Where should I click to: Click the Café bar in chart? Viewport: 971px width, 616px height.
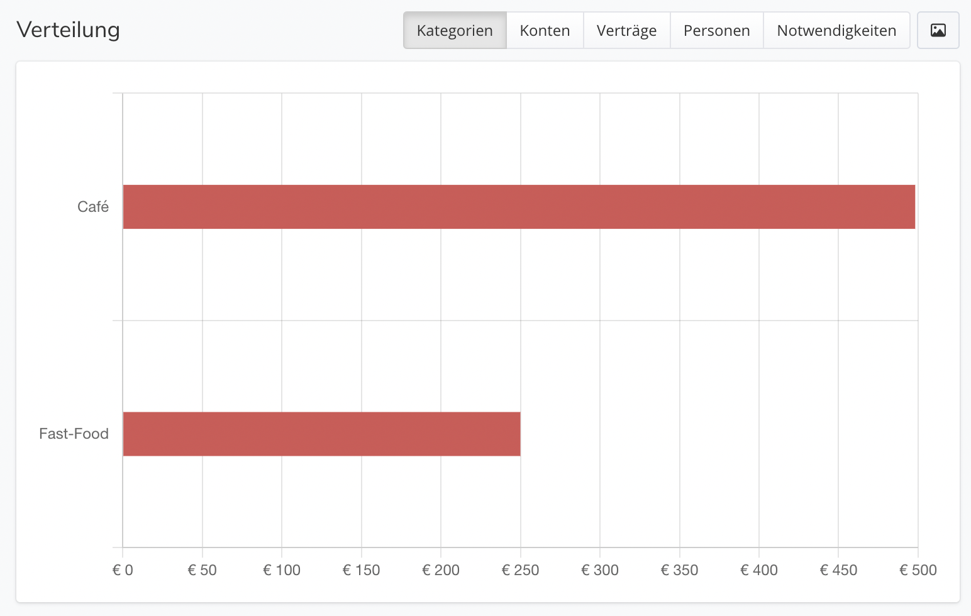click(x=519, y=207)
